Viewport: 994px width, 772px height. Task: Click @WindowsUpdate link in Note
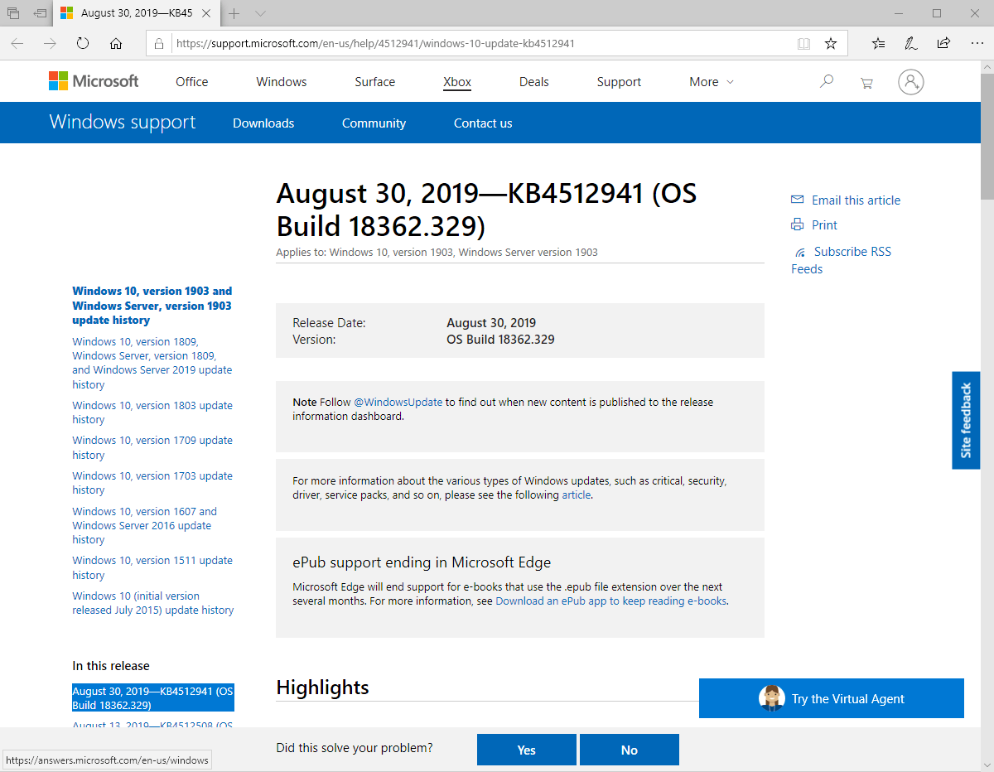tap(398, 402)
